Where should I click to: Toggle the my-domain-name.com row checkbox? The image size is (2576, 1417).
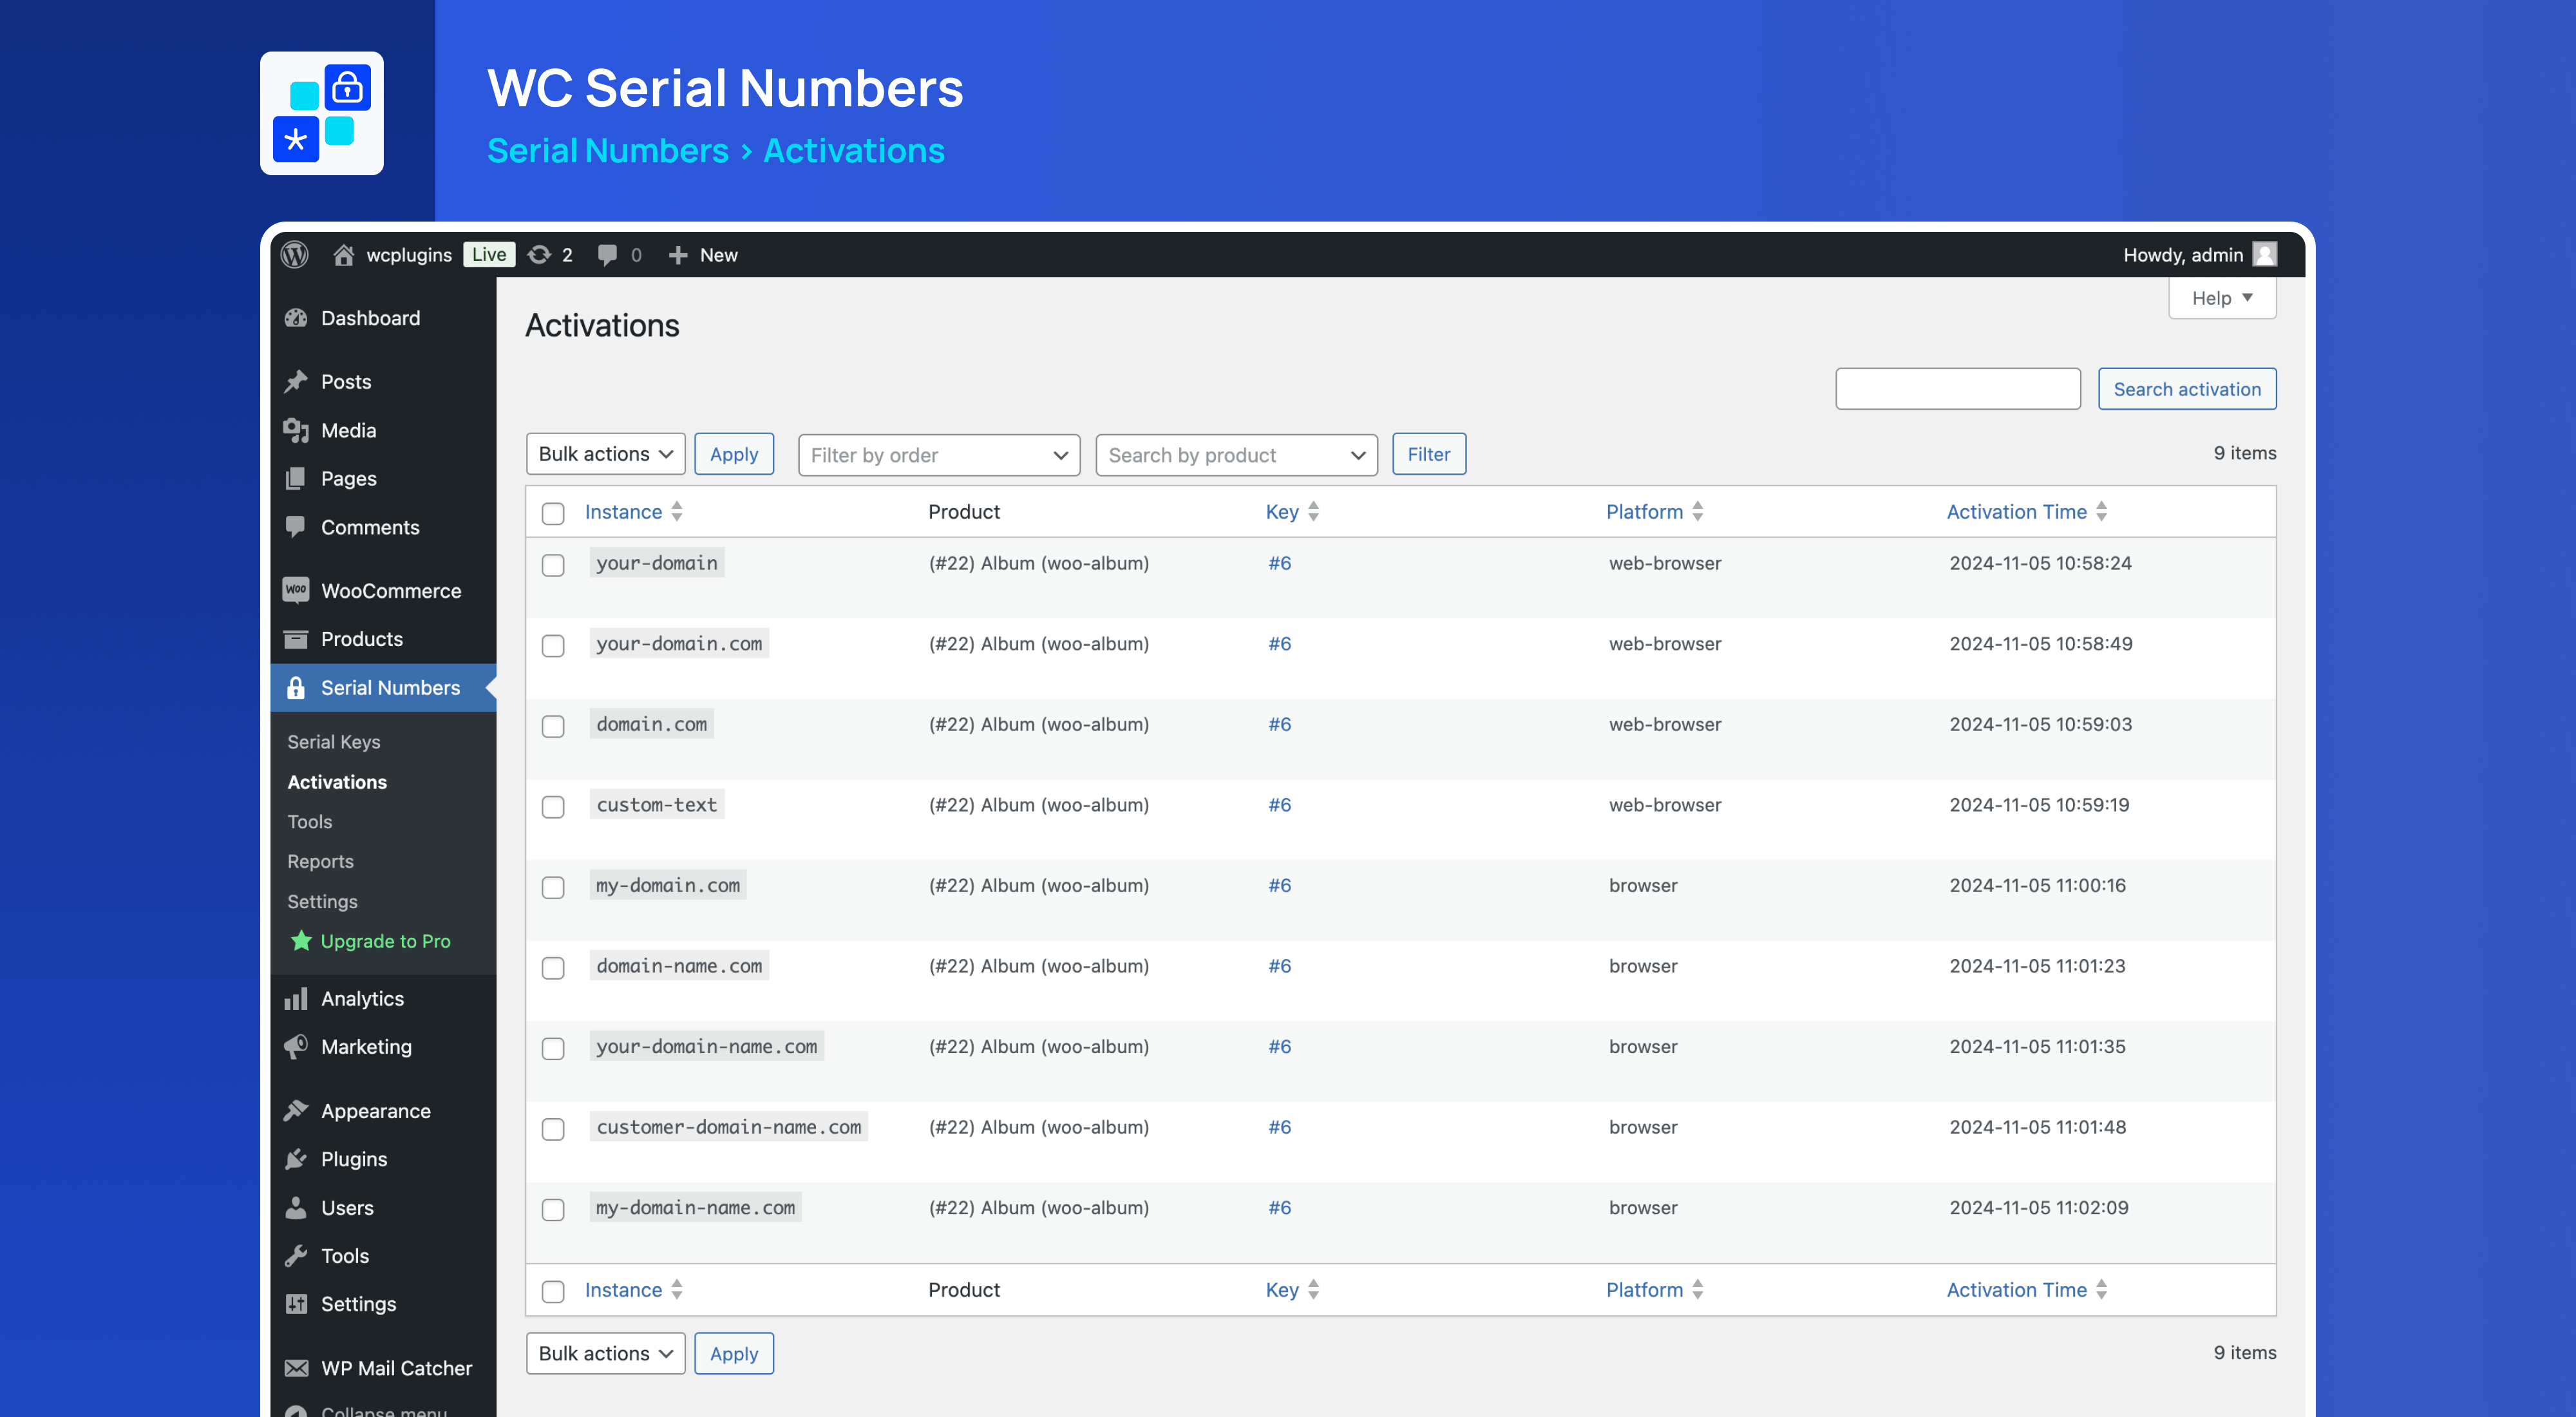tap(553, 1210)
